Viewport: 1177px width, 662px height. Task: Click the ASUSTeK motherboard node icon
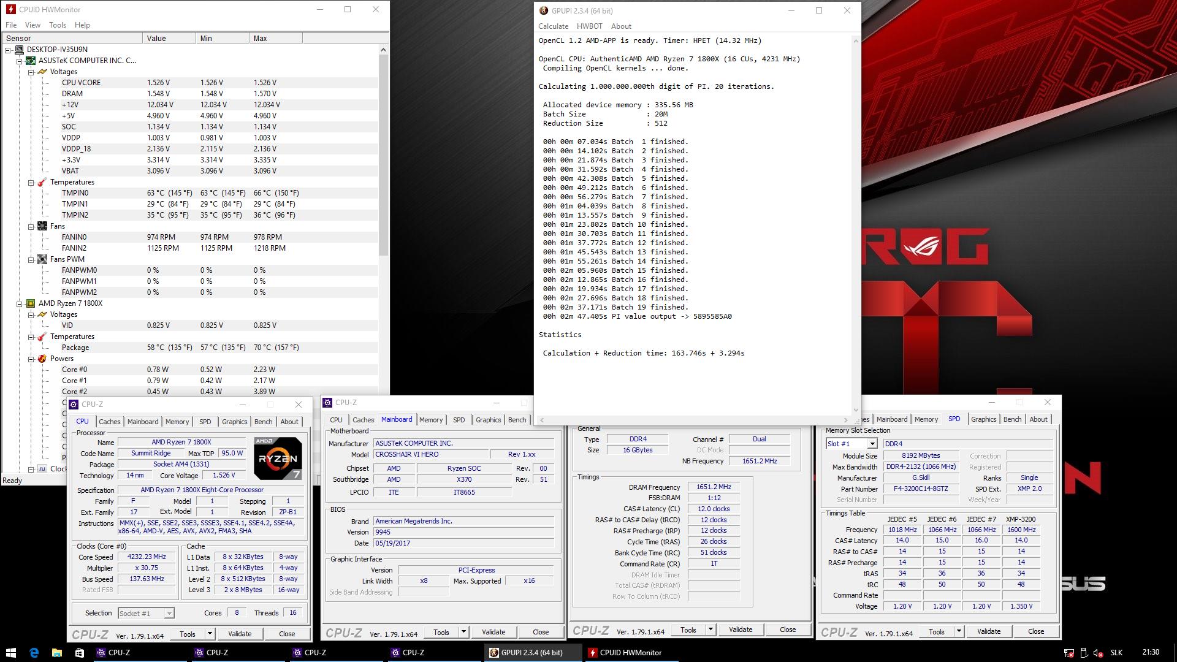[31, 61]
